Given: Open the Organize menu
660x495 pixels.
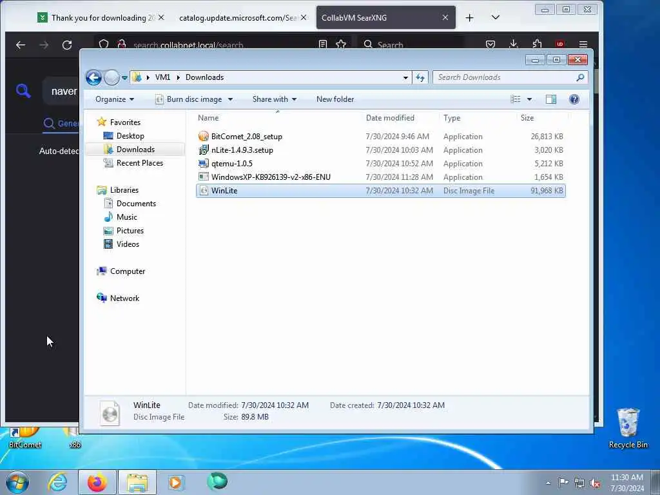Looking at the screenshot, I should coord(115,99).
